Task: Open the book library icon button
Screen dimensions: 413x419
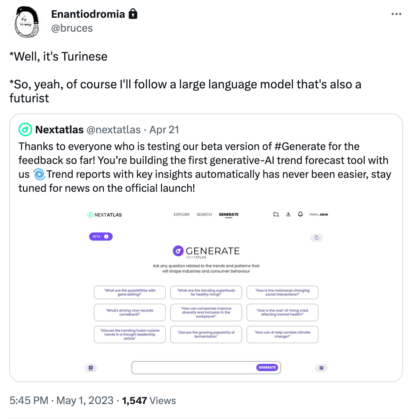Action: click(91, 368)
